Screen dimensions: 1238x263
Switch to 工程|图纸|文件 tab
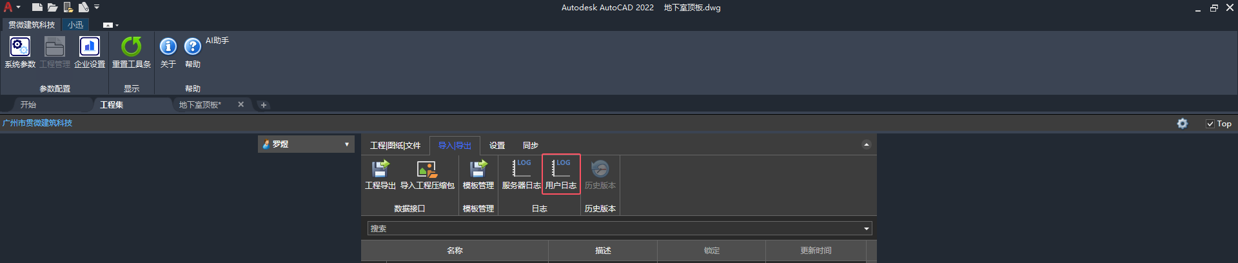[x=395, y=146]
